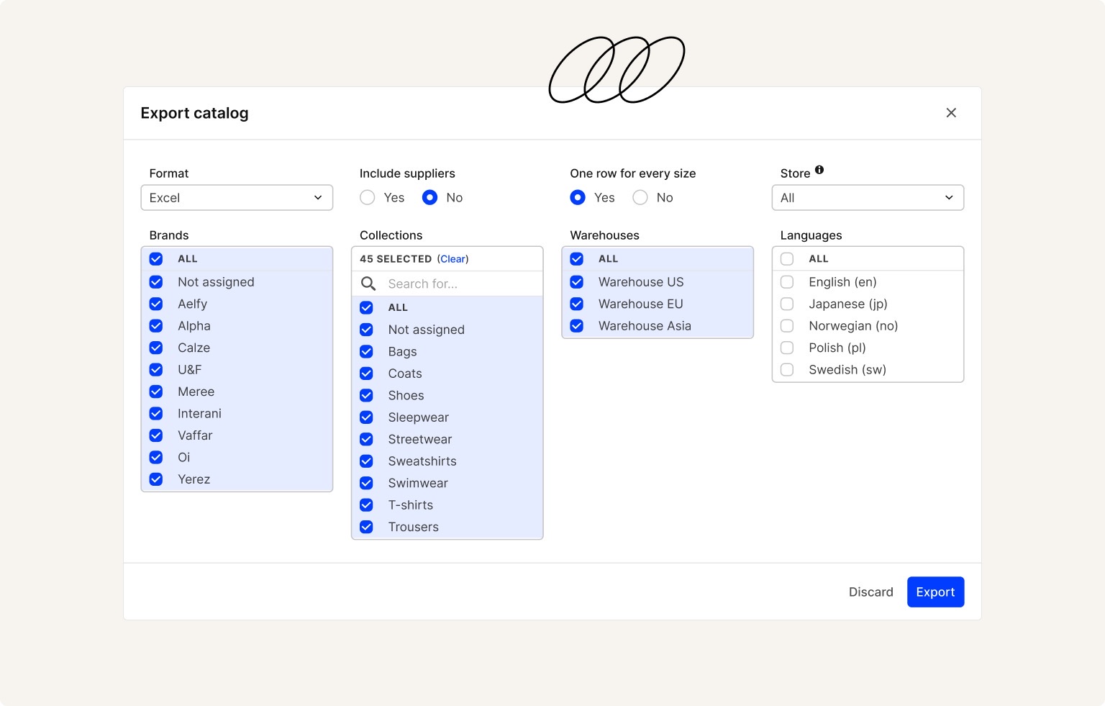
Task: Uncheck the Aelfy brand checkbox
Action: 156,304
